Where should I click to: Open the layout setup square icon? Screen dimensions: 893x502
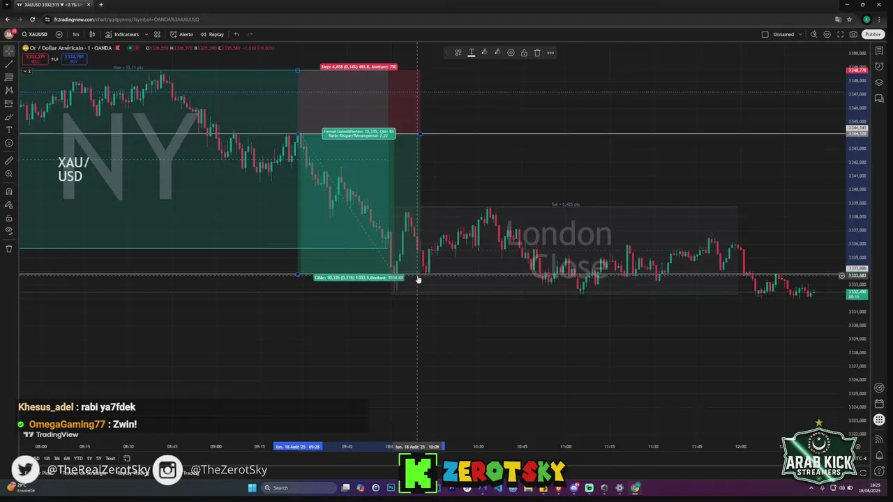(765, 34)
